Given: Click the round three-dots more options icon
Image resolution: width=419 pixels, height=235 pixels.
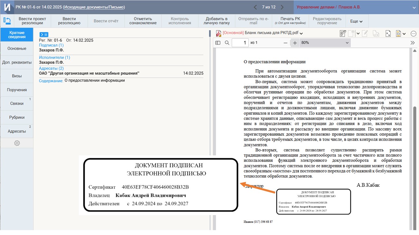Looking at the screenshot, I should click(413, 33).
